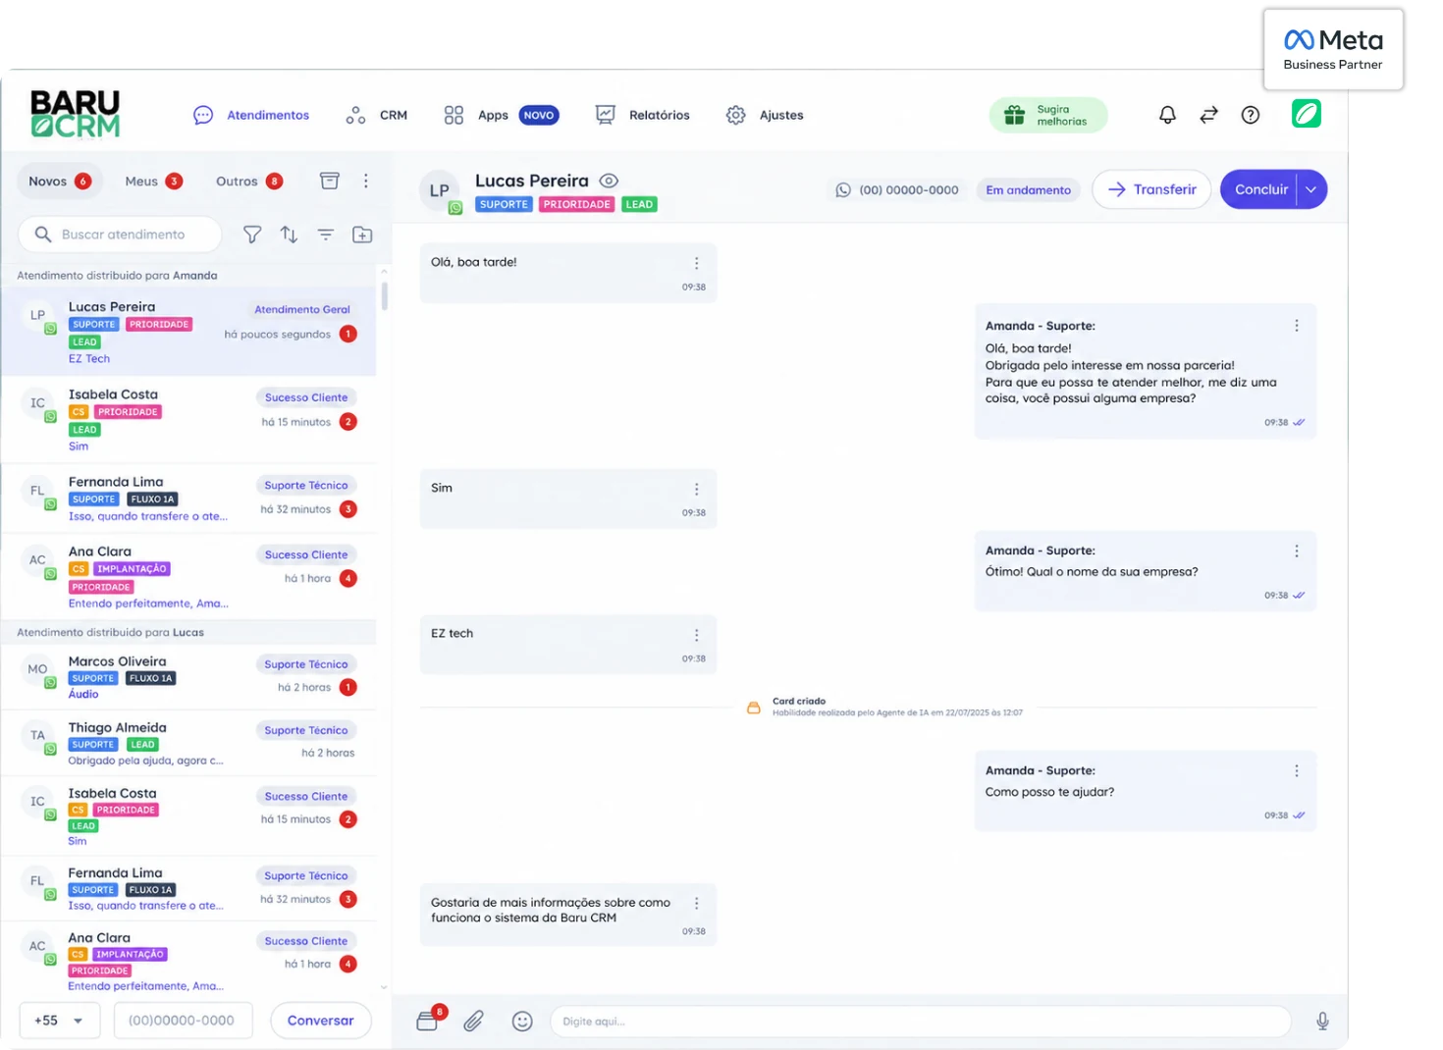This screenshot has width=1443, height=1050.
Task: Click the (00) 00000-0000 number in header
Action: coord(909,190)
